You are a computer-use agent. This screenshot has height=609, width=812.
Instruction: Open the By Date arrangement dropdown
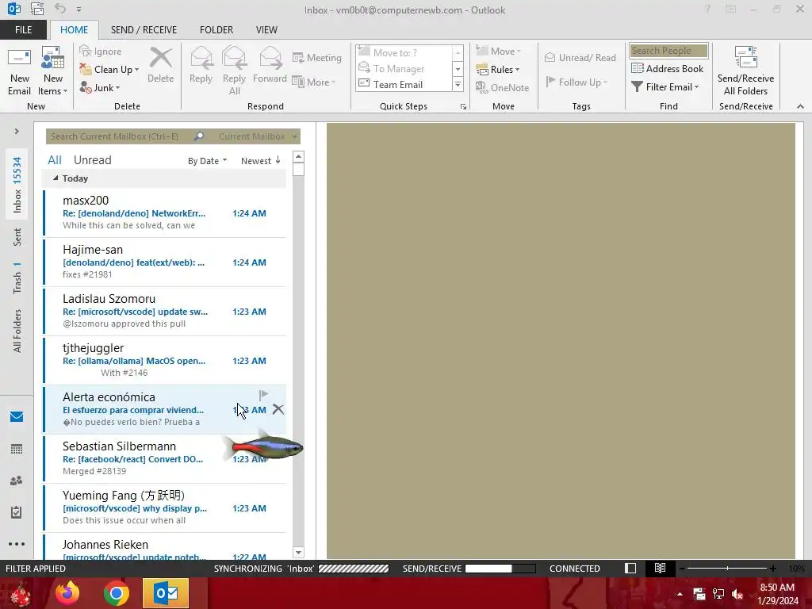coord(207,160)
